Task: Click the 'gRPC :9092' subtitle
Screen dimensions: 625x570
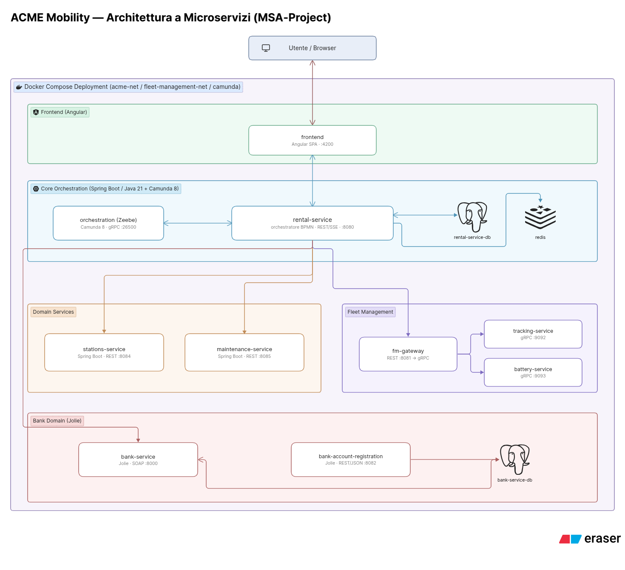Action: tap(533, 338)
